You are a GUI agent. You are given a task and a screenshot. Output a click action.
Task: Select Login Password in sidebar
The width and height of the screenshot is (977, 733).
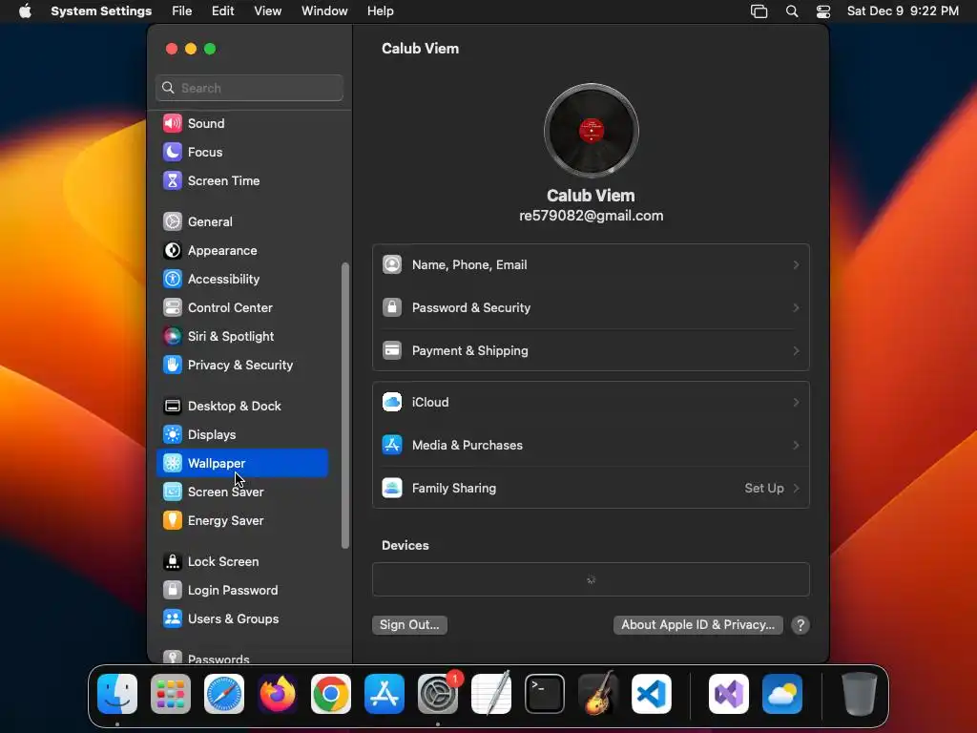point(241,590)
